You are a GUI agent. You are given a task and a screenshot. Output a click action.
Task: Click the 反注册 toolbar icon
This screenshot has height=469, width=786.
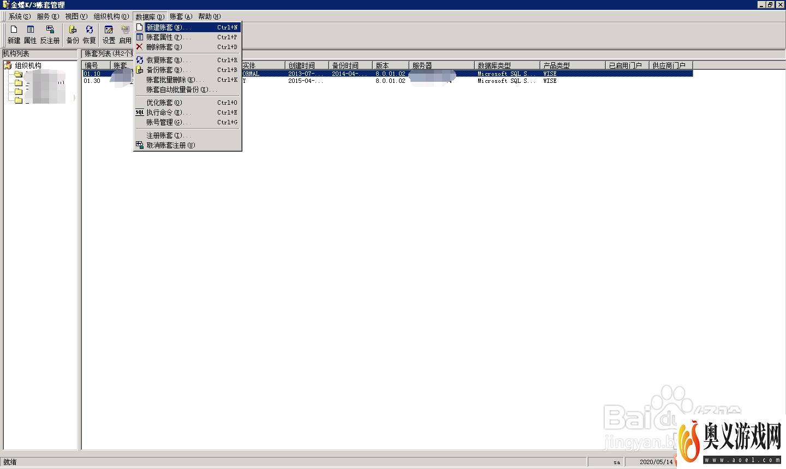pos(50,34)
